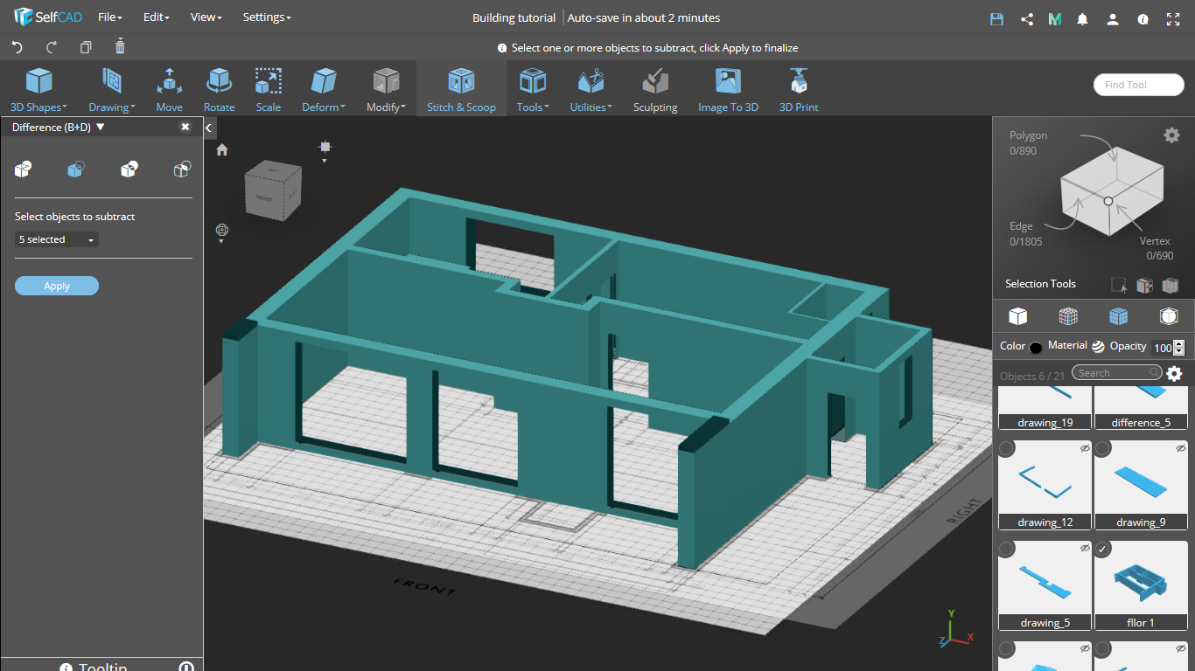Open the Deform tool

point(324,89)
